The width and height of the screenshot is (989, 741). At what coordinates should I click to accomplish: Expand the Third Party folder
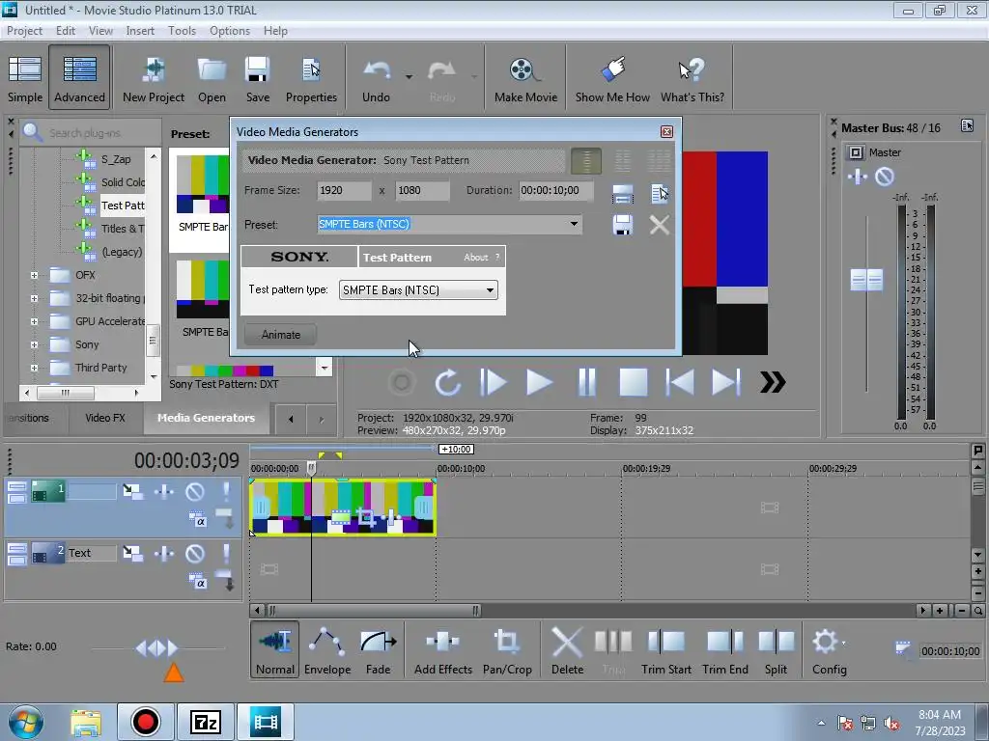(x=34, y=368)
